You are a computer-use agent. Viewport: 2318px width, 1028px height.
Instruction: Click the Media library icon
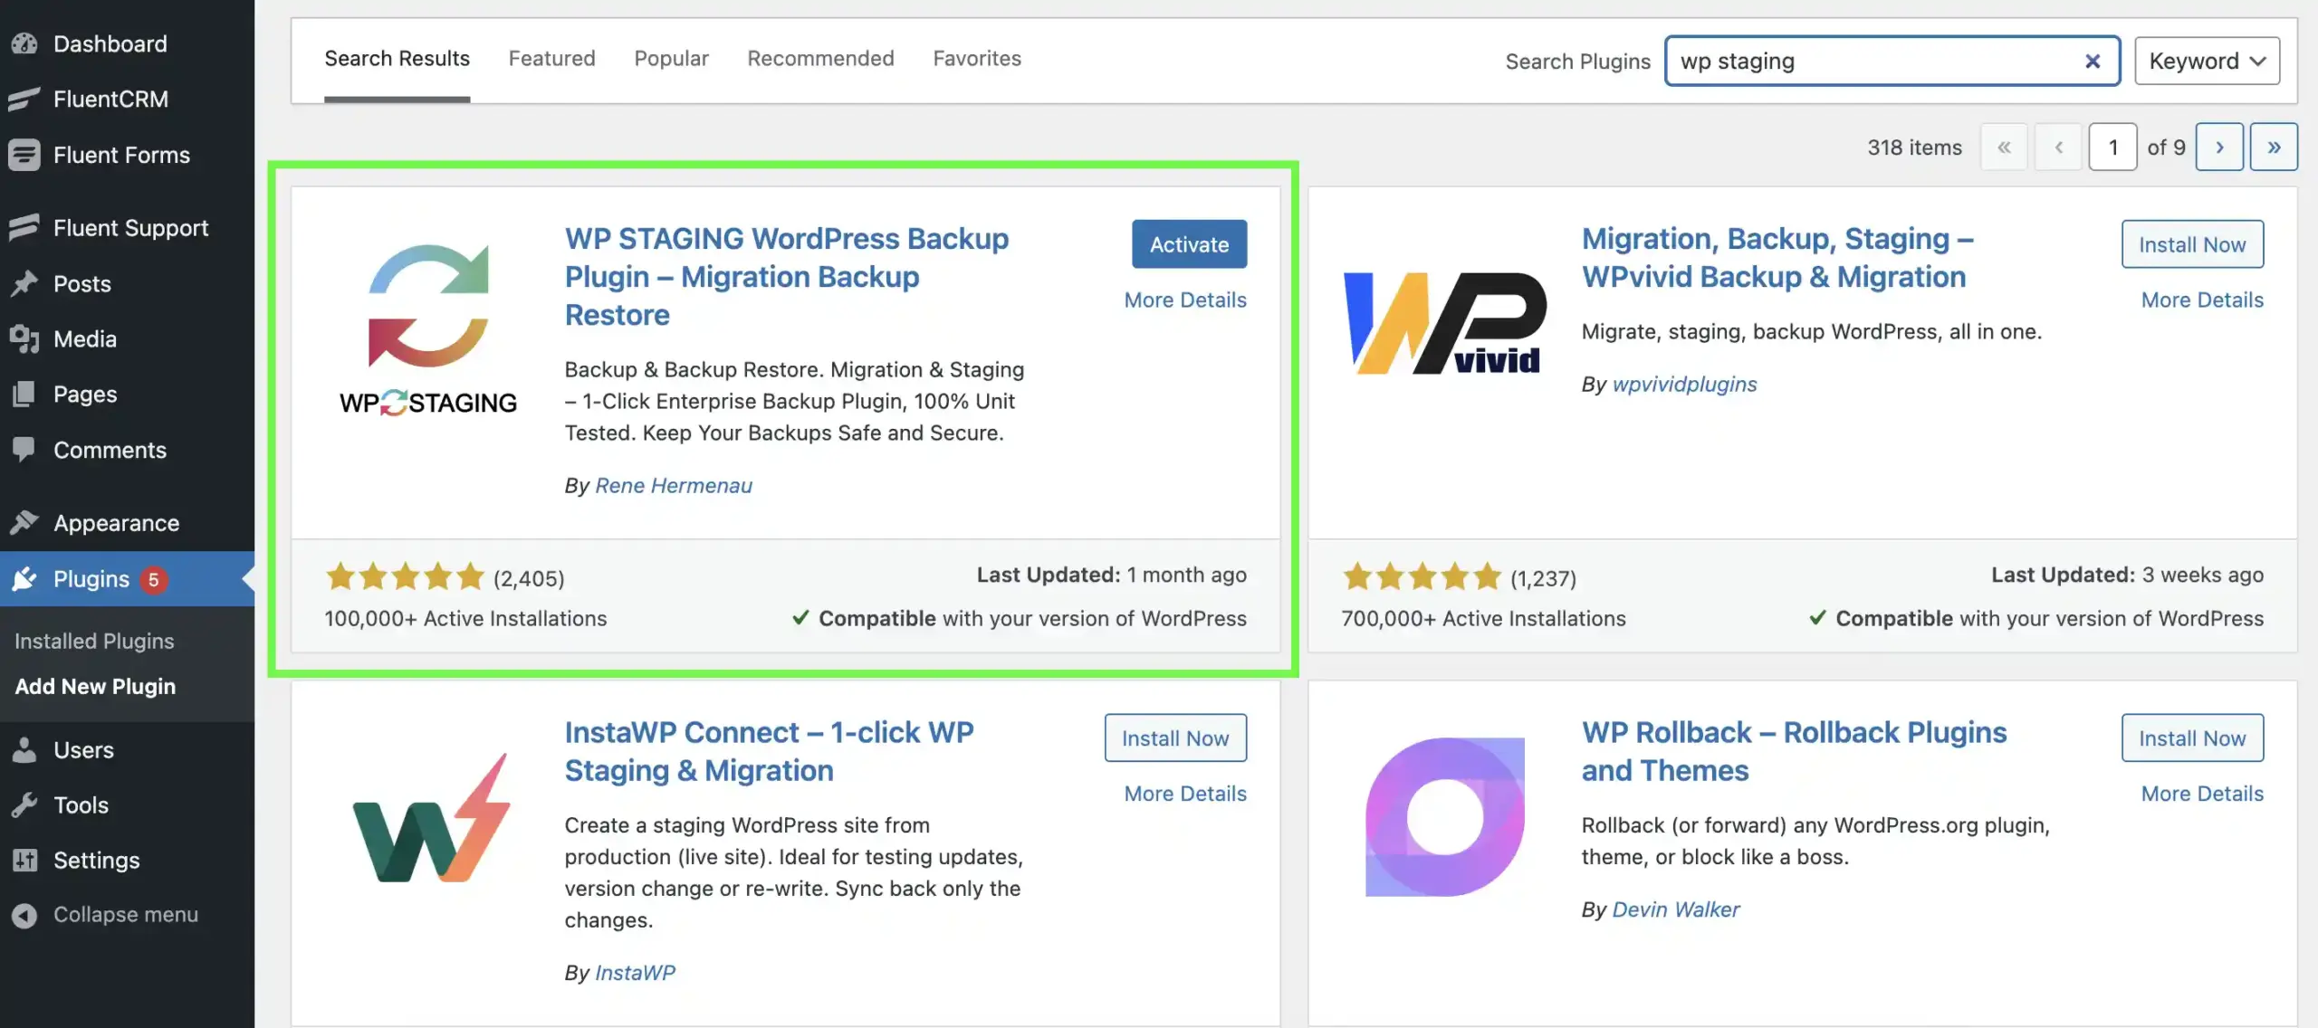point(24,339)
